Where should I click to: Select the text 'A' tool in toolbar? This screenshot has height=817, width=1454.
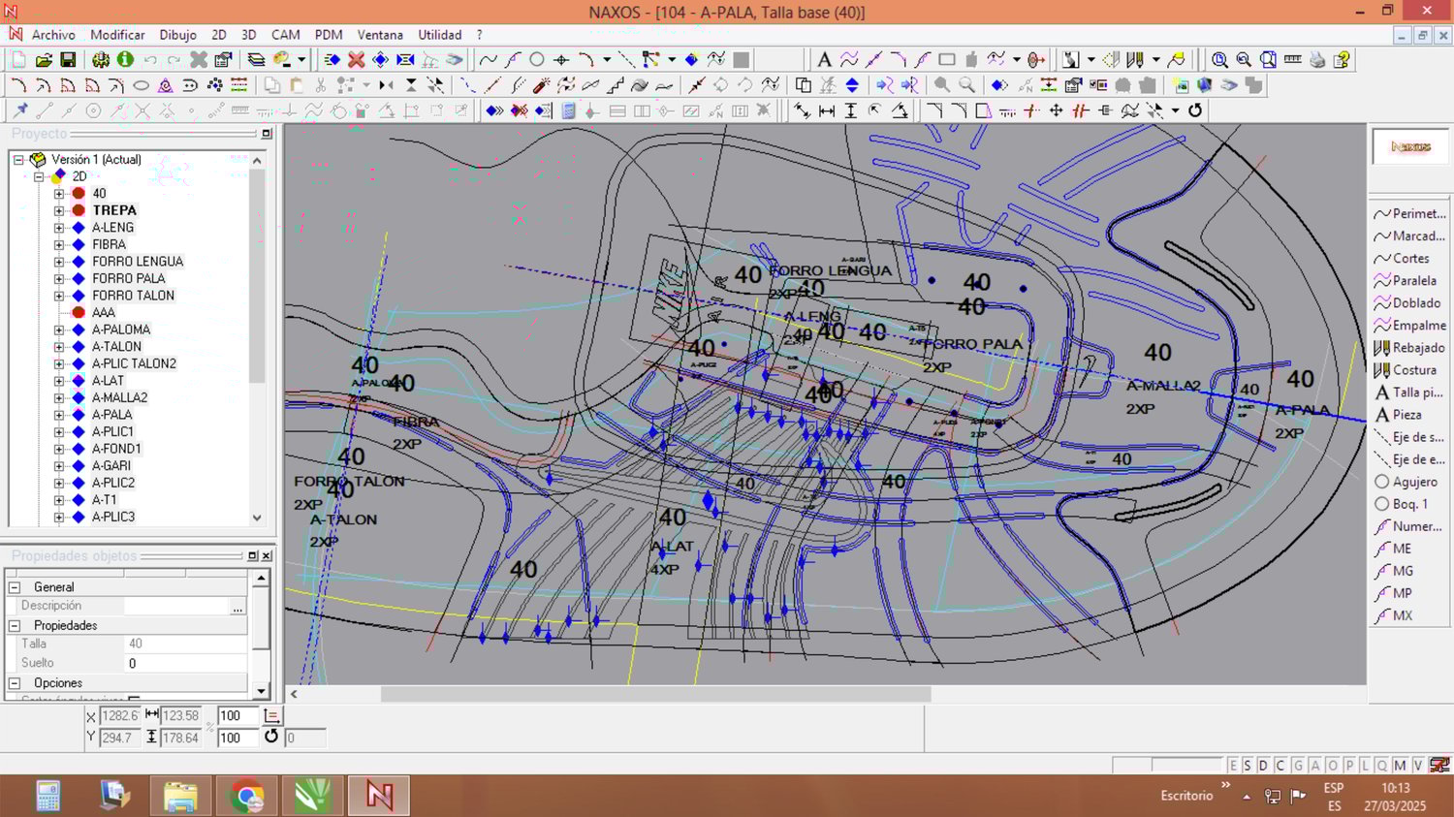(x=824, y=60)
